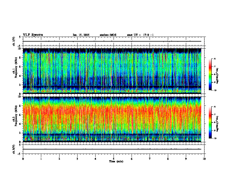Image resolution: width=230 pixels, height=178 pixels.
Task: Click the ch.2 spectrogram color scale bar
Action: tap(210, 122)
